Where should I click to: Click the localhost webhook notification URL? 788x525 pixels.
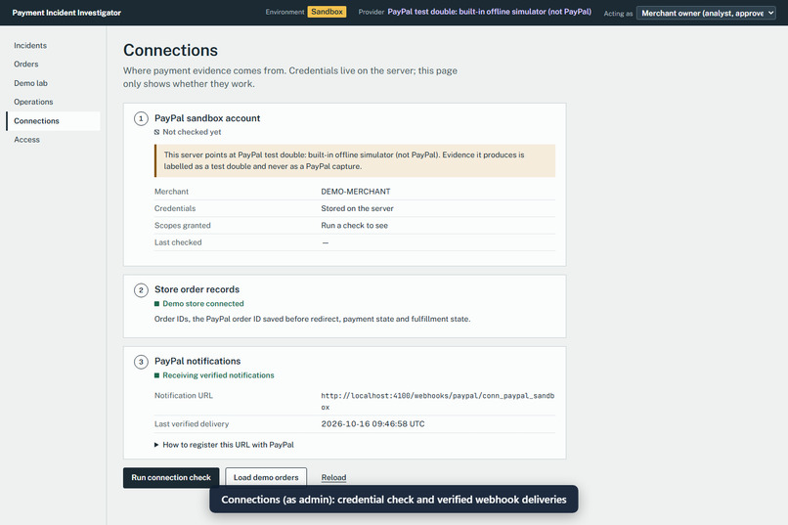point(438,401)
